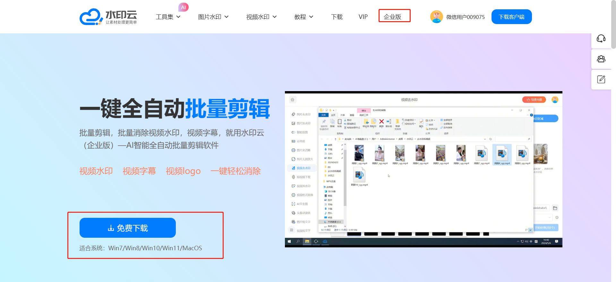Select 头像动漫化 in demo sidebar

point(301,213)
